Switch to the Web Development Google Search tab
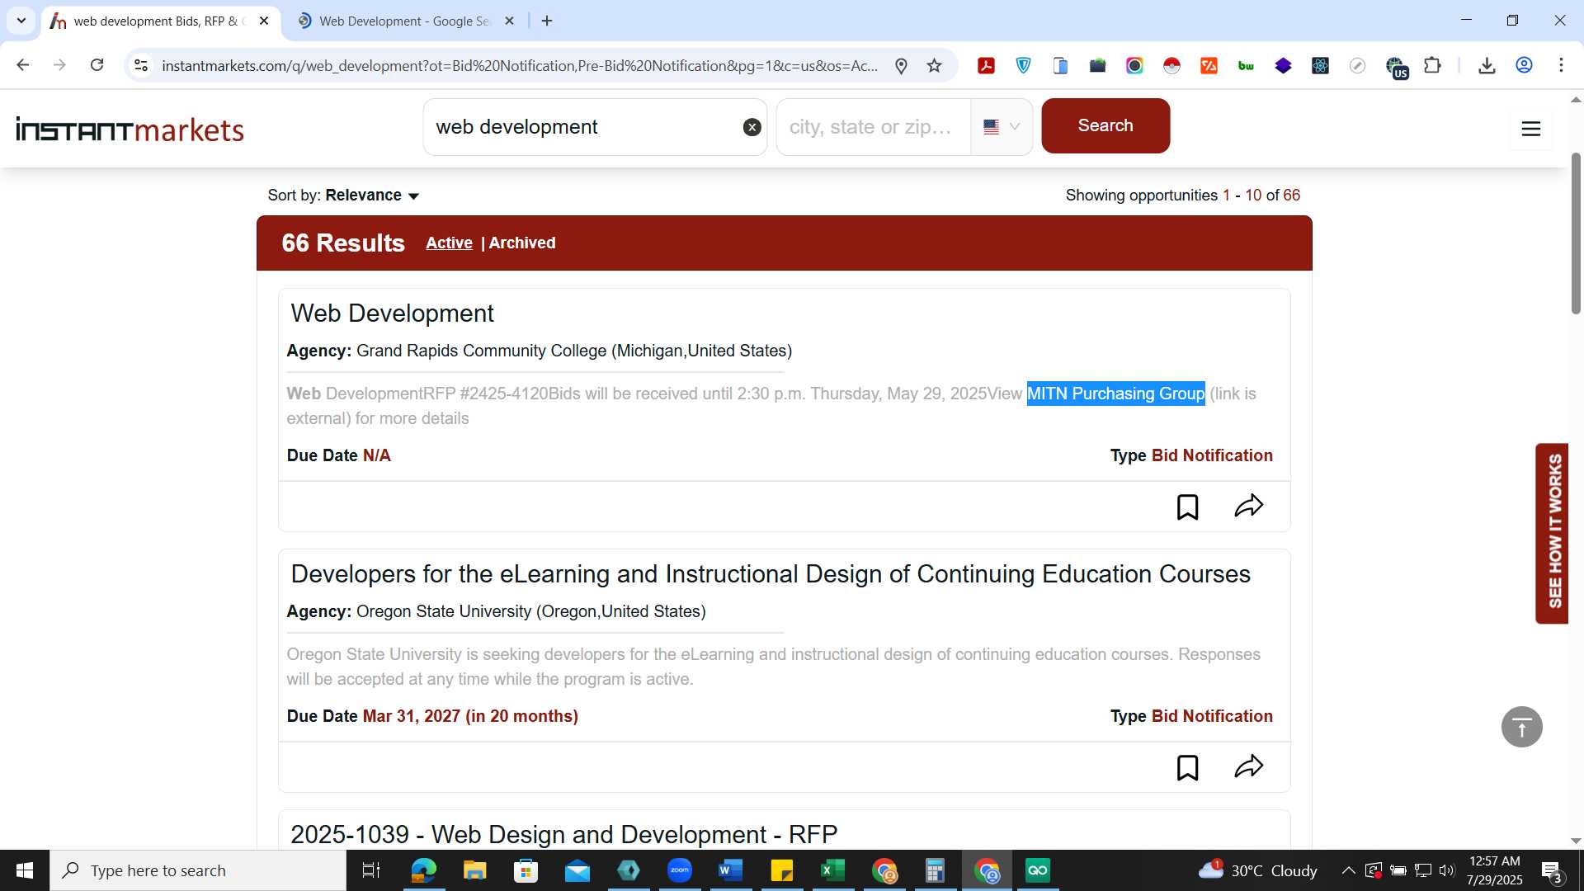 coord(404,21)
